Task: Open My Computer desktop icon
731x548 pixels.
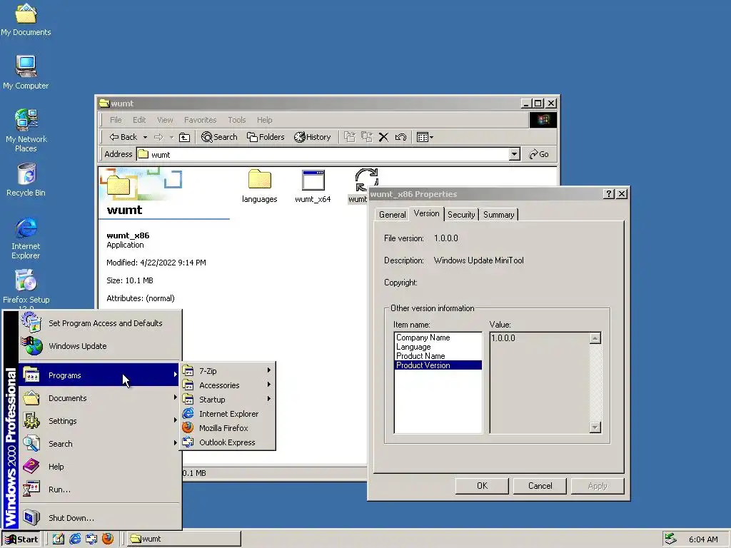Action: (x=26, y=72)
